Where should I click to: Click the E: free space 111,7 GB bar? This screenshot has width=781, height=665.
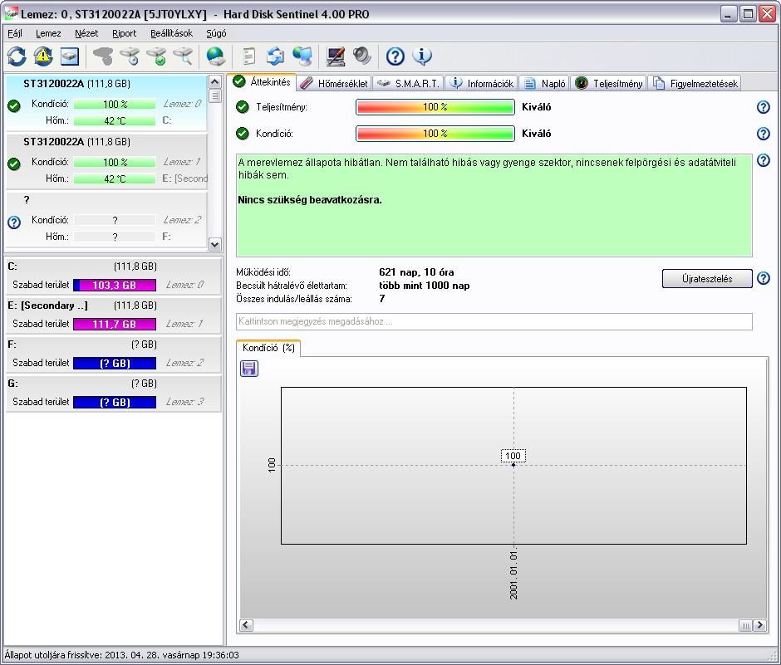coord(115,324)
